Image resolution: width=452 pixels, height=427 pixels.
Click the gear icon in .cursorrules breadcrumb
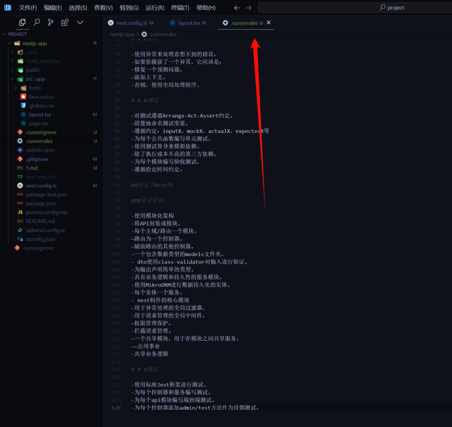tap(144, 34)
